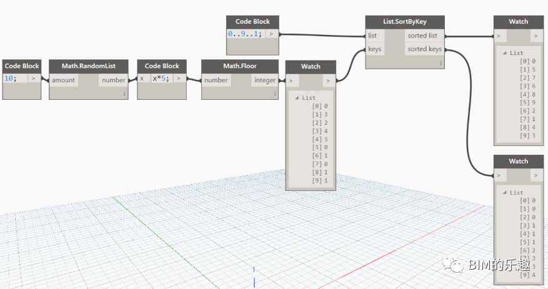The image size is (548, 289).
Task: Select list row "[3] 6" in sorted list Watch
Action: [528, 86]
